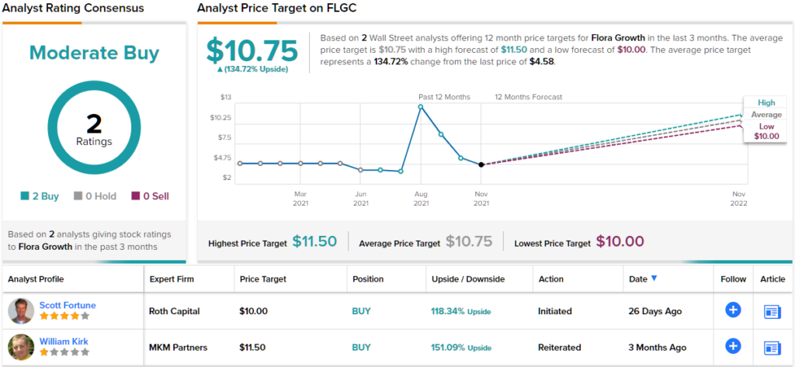The height and width of the screenshot is (367, 795).
Task: Open William Kirk analyst profile link
Action: click(63, 341)
